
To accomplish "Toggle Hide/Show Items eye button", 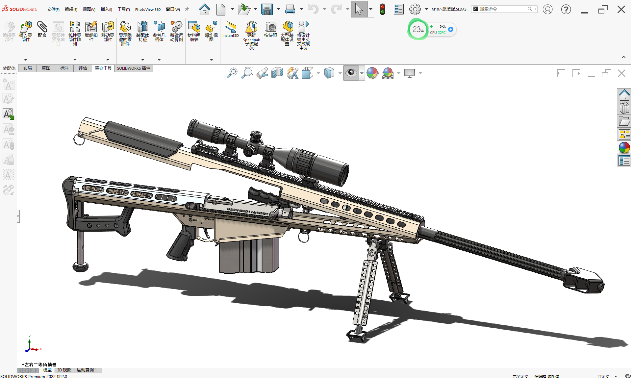I will pyautogui.click(x=351, y=73).
